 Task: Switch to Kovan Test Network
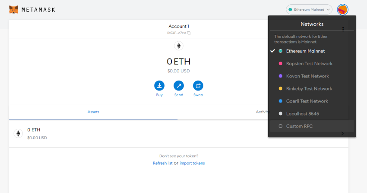(312, 76)
